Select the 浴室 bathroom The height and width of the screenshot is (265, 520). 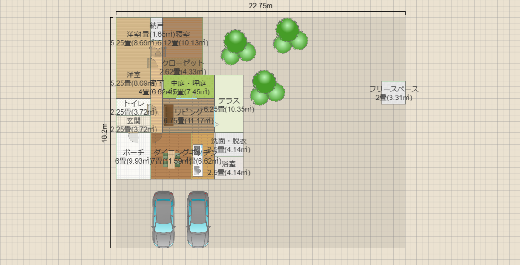point(229,168)
